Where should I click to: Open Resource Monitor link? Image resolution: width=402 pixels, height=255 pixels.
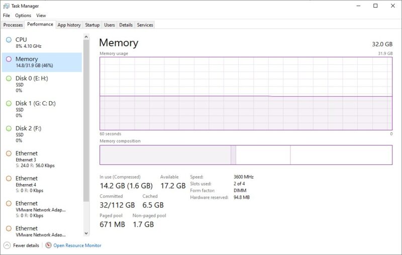coord(77,245)
